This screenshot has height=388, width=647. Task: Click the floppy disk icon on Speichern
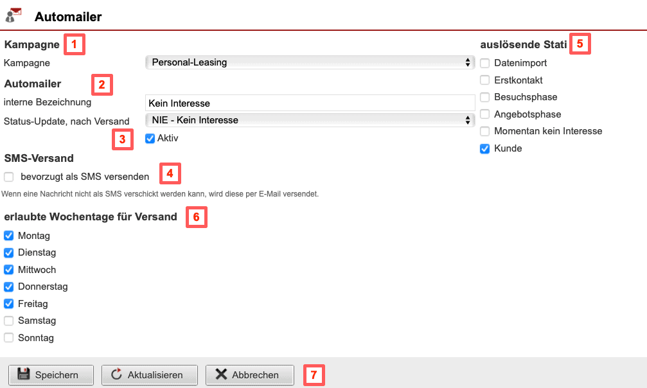pyautogui.click(x=24, y=375)
